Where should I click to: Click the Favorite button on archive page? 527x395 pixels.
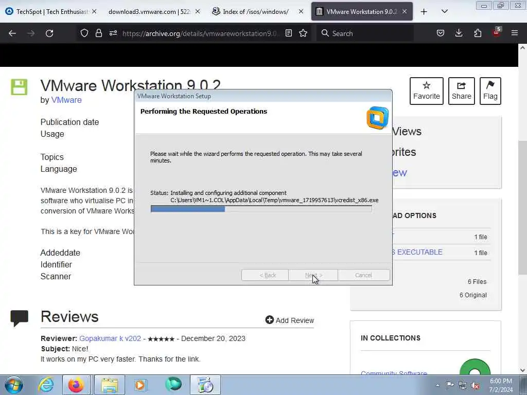click(x=427, y=91)
